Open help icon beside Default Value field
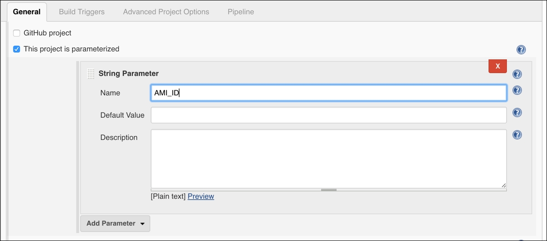The image size is (547, 241). tap(517, 112)
